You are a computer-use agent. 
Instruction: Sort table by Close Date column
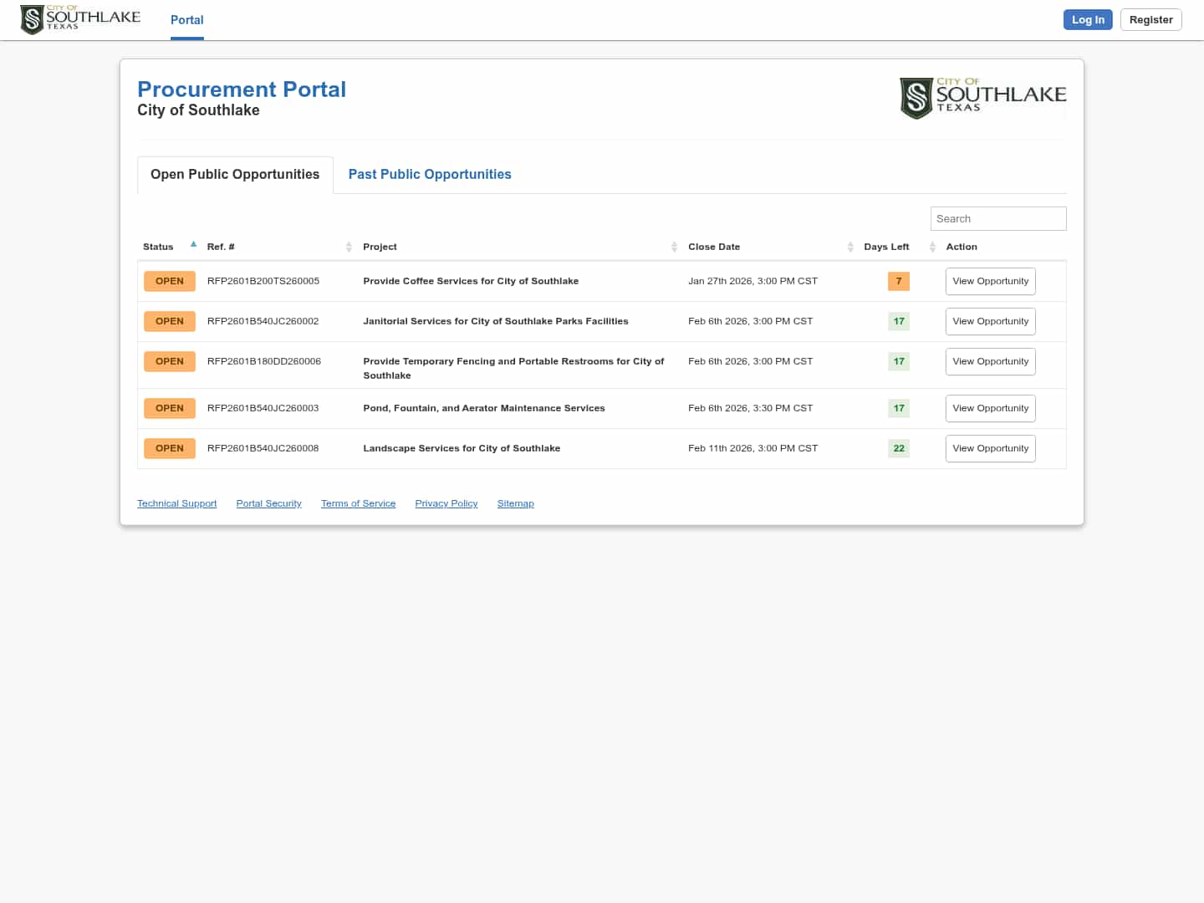pos(850,247)
